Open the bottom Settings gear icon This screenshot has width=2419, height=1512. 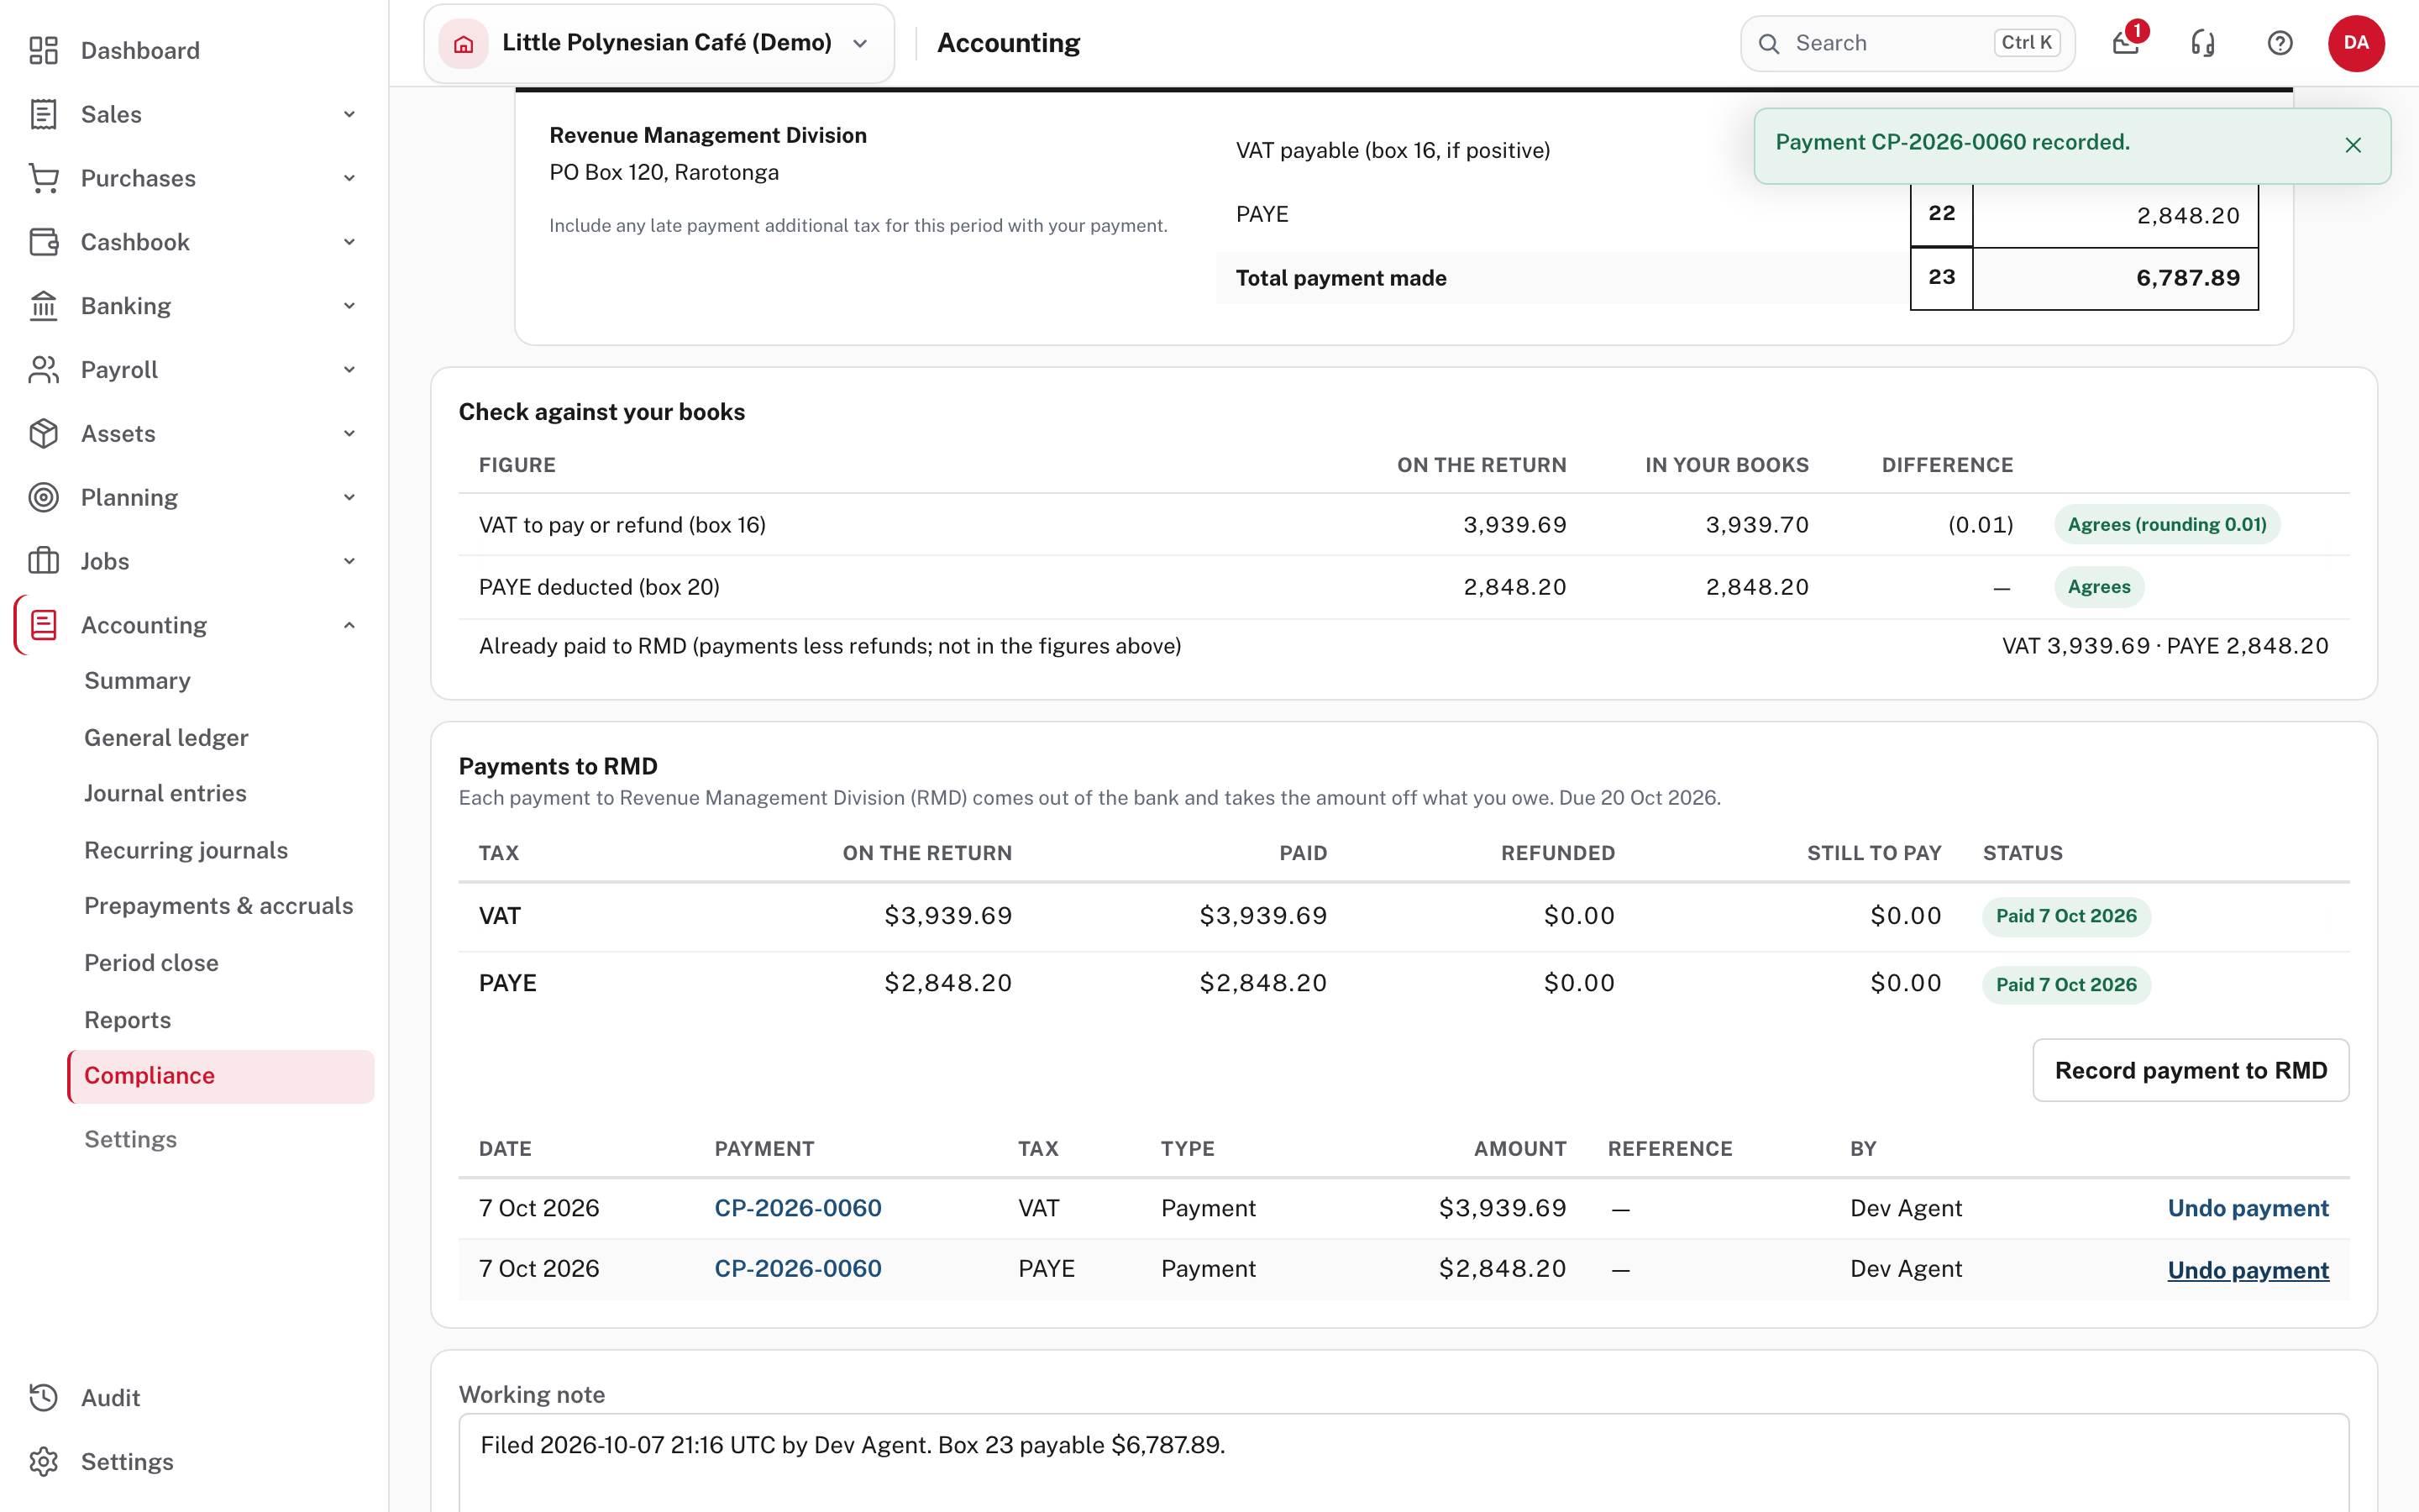tap(43, 1461)
